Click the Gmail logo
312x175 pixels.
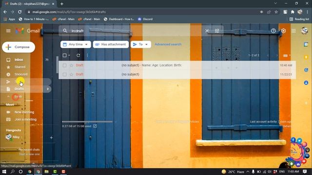(28, 31)
